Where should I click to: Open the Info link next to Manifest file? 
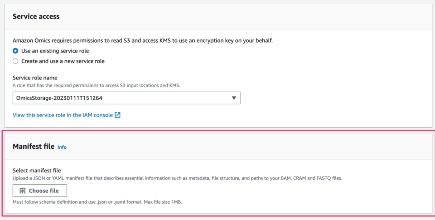62,147
